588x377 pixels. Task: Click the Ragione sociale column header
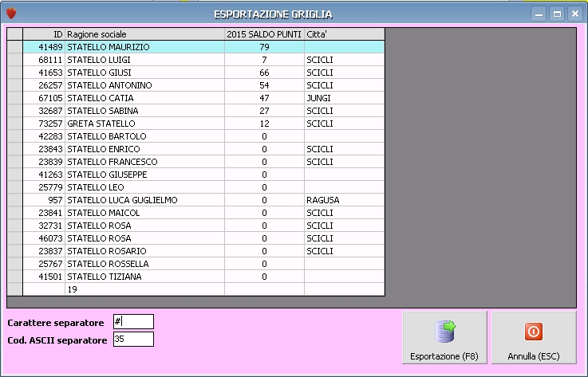pyautogui.click(x=144, y=34)
